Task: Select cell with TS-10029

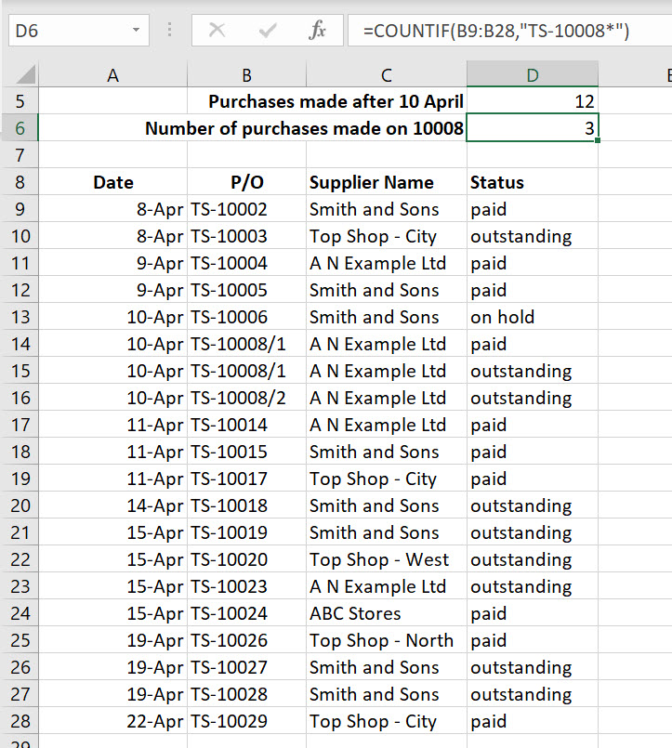Action: tap(246, 721)
